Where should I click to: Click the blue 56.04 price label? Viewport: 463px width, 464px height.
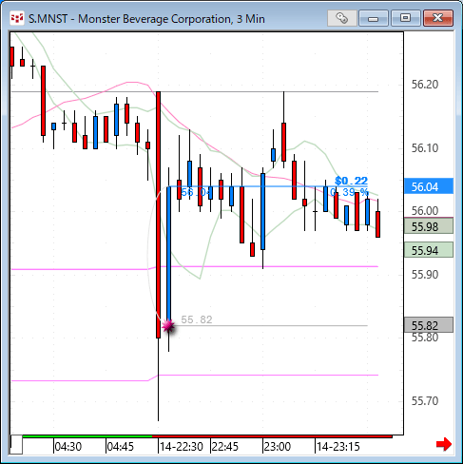[x=429, y=186]
